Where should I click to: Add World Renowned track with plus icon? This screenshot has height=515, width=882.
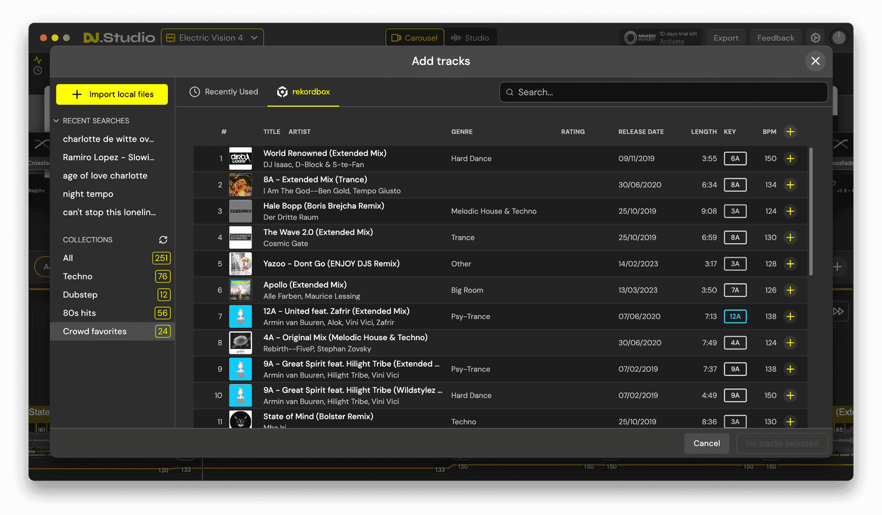790,158
